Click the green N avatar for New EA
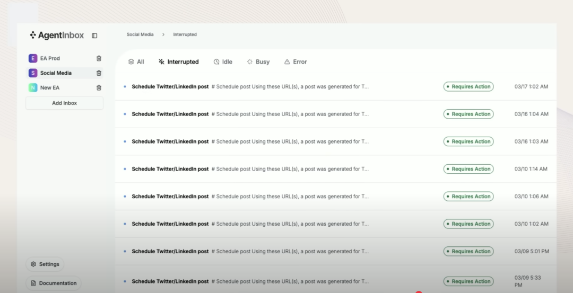Viewport: 573px width, 293px height. [33, 87]
